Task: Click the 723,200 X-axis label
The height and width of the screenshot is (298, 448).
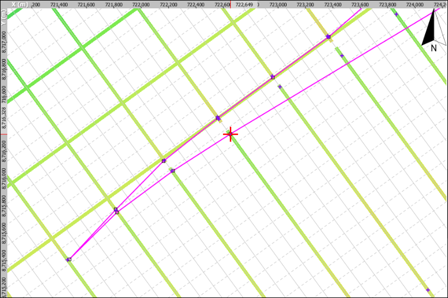Action: pyautogui.click(x=306, y=4)
